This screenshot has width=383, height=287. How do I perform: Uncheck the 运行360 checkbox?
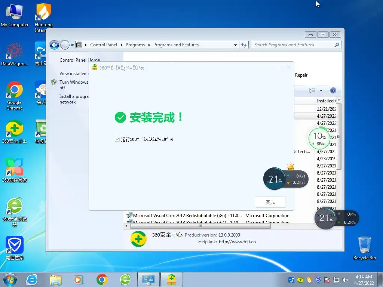coord(117,139)
